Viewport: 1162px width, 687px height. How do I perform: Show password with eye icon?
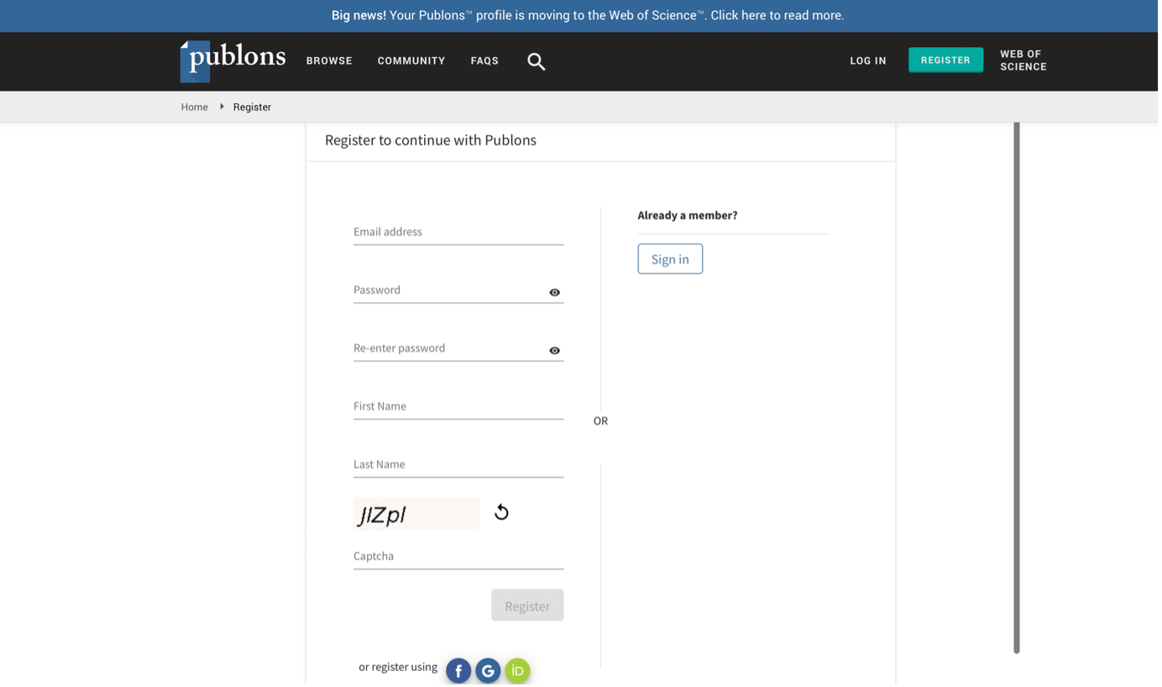(556, 293)
